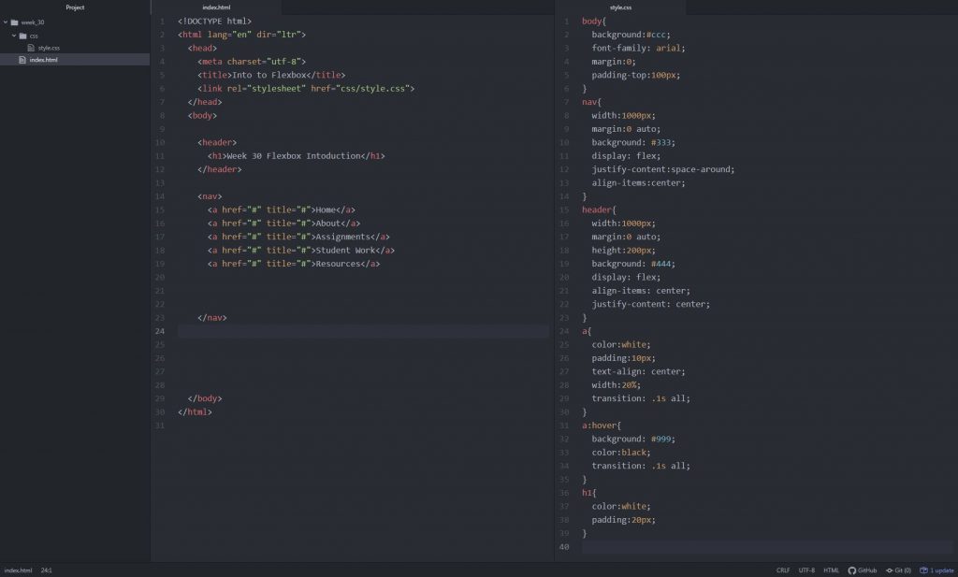Click the "header{" selector in style.css
The width and height of the screenshot is (958, 577).
click(x=599, y=210)
